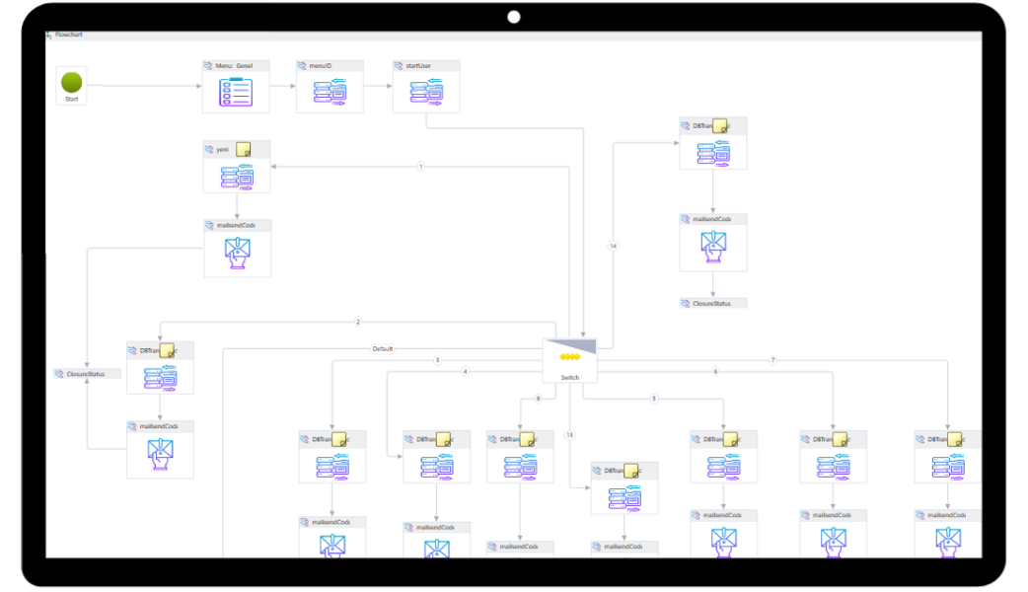Click the branch label 14 on the connector

click(x=614, y=246)
